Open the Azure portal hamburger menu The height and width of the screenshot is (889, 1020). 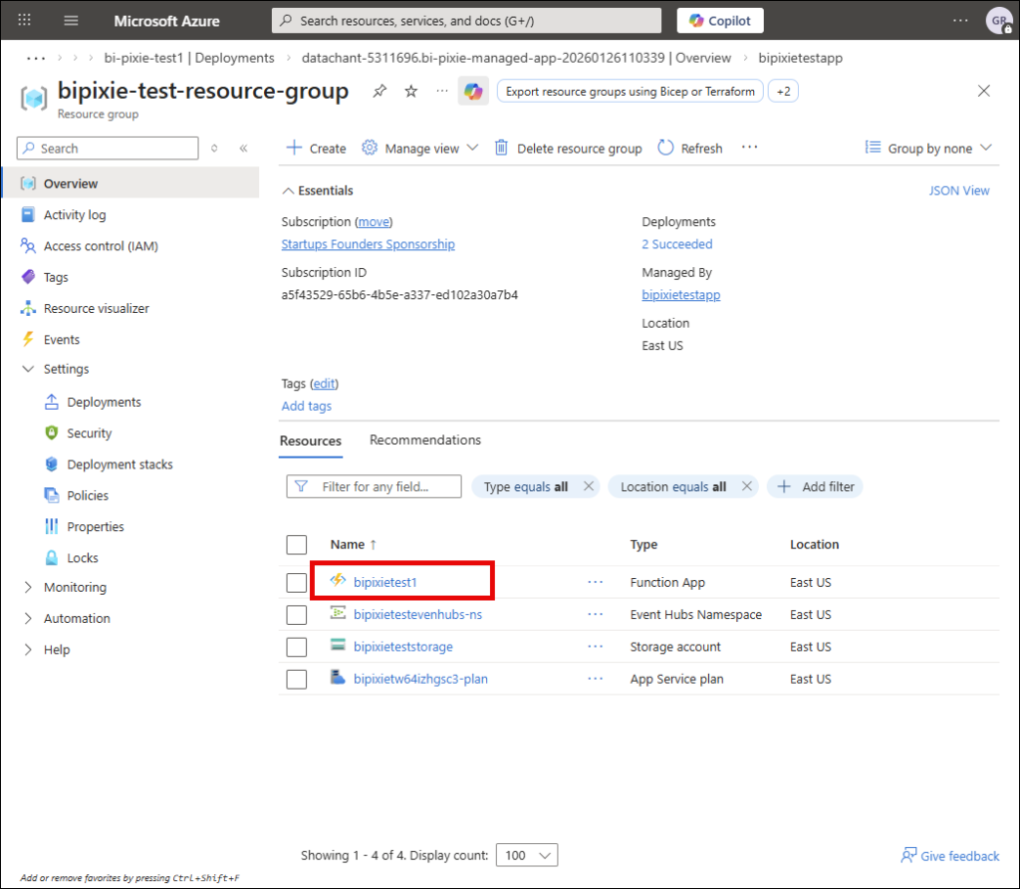point(71,21)
